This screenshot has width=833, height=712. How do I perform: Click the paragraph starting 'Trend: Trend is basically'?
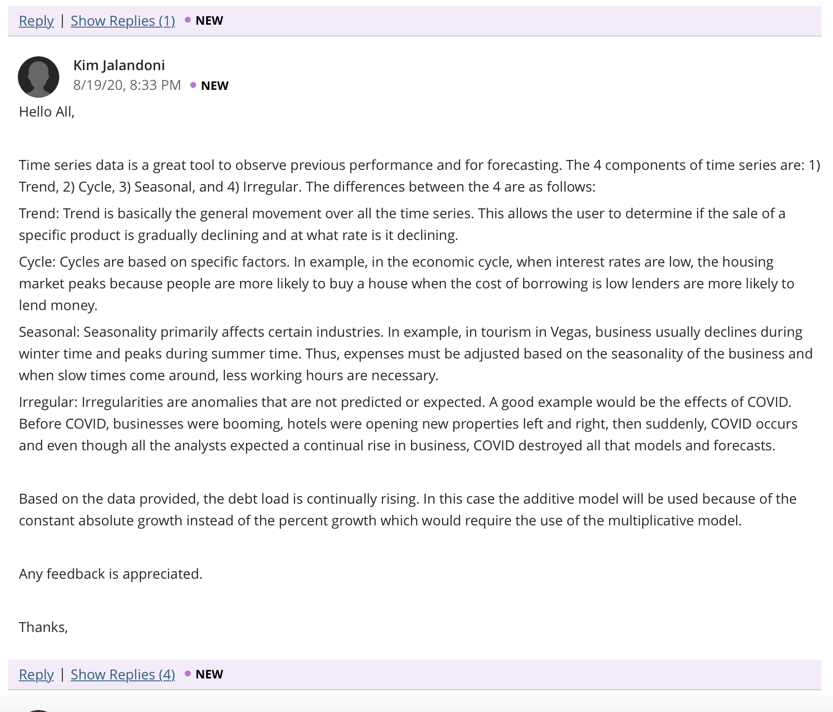click(402, 224)
